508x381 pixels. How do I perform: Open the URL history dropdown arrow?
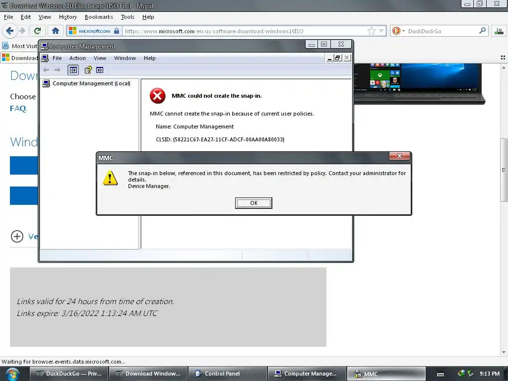point(381,31)
